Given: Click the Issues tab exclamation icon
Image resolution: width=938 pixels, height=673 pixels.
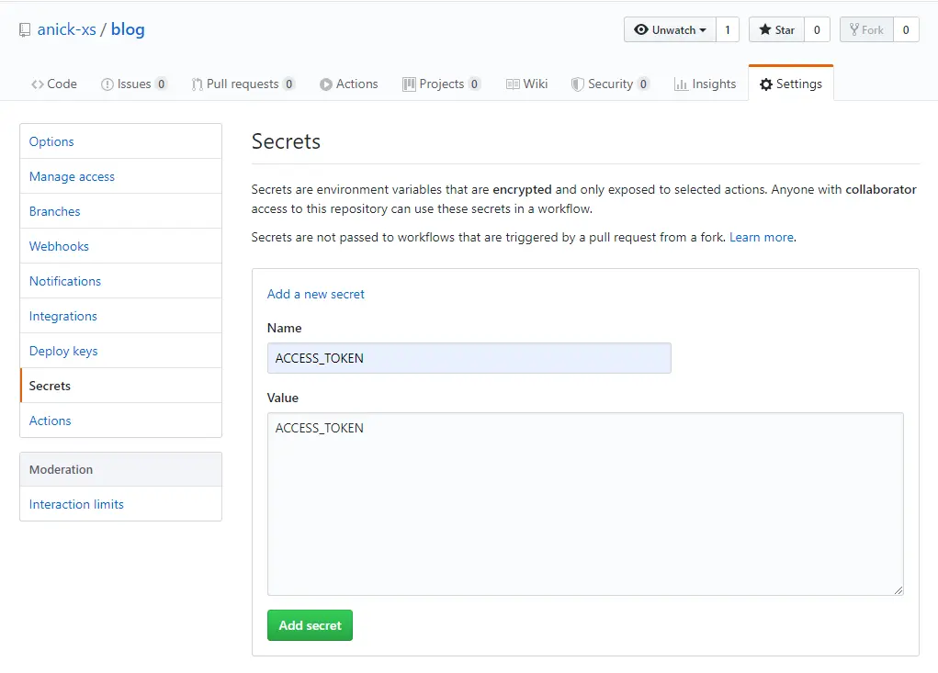Looking at the screenshot, I should point(107,84).
